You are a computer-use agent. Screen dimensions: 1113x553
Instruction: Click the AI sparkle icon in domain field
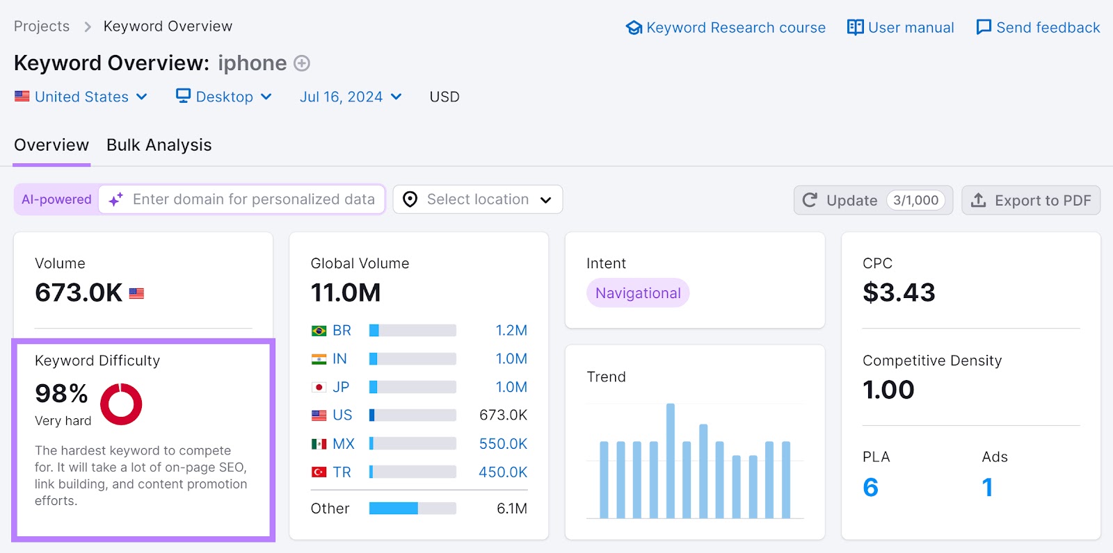pos(116,199)
